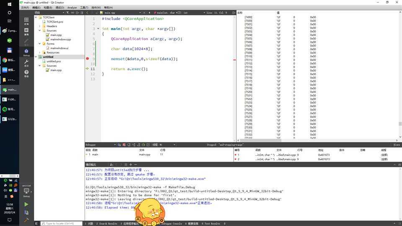Open the Help mode icon
This screenshot has height=226, width=402.
click(x=26, y=73)
